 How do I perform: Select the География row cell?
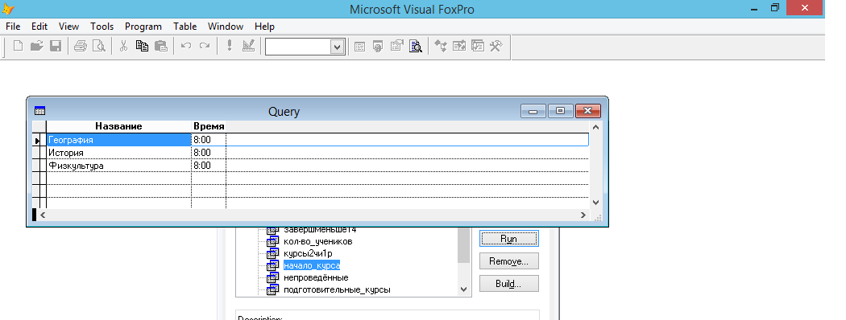(118, 140)
